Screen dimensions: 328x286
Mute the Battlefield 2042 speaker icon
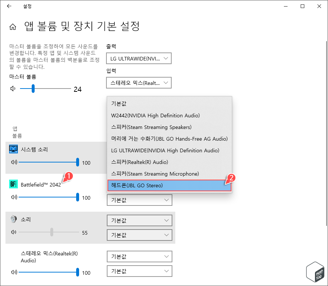pos(14,197)
